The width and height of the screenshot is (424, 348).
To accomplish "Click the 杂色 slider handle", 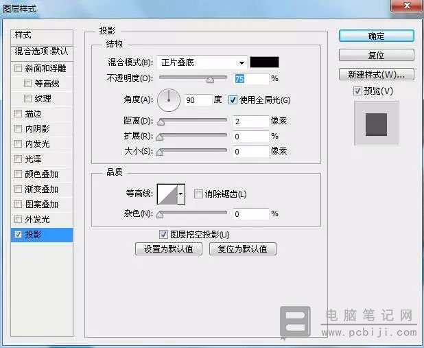I will [x=160, y=215].
